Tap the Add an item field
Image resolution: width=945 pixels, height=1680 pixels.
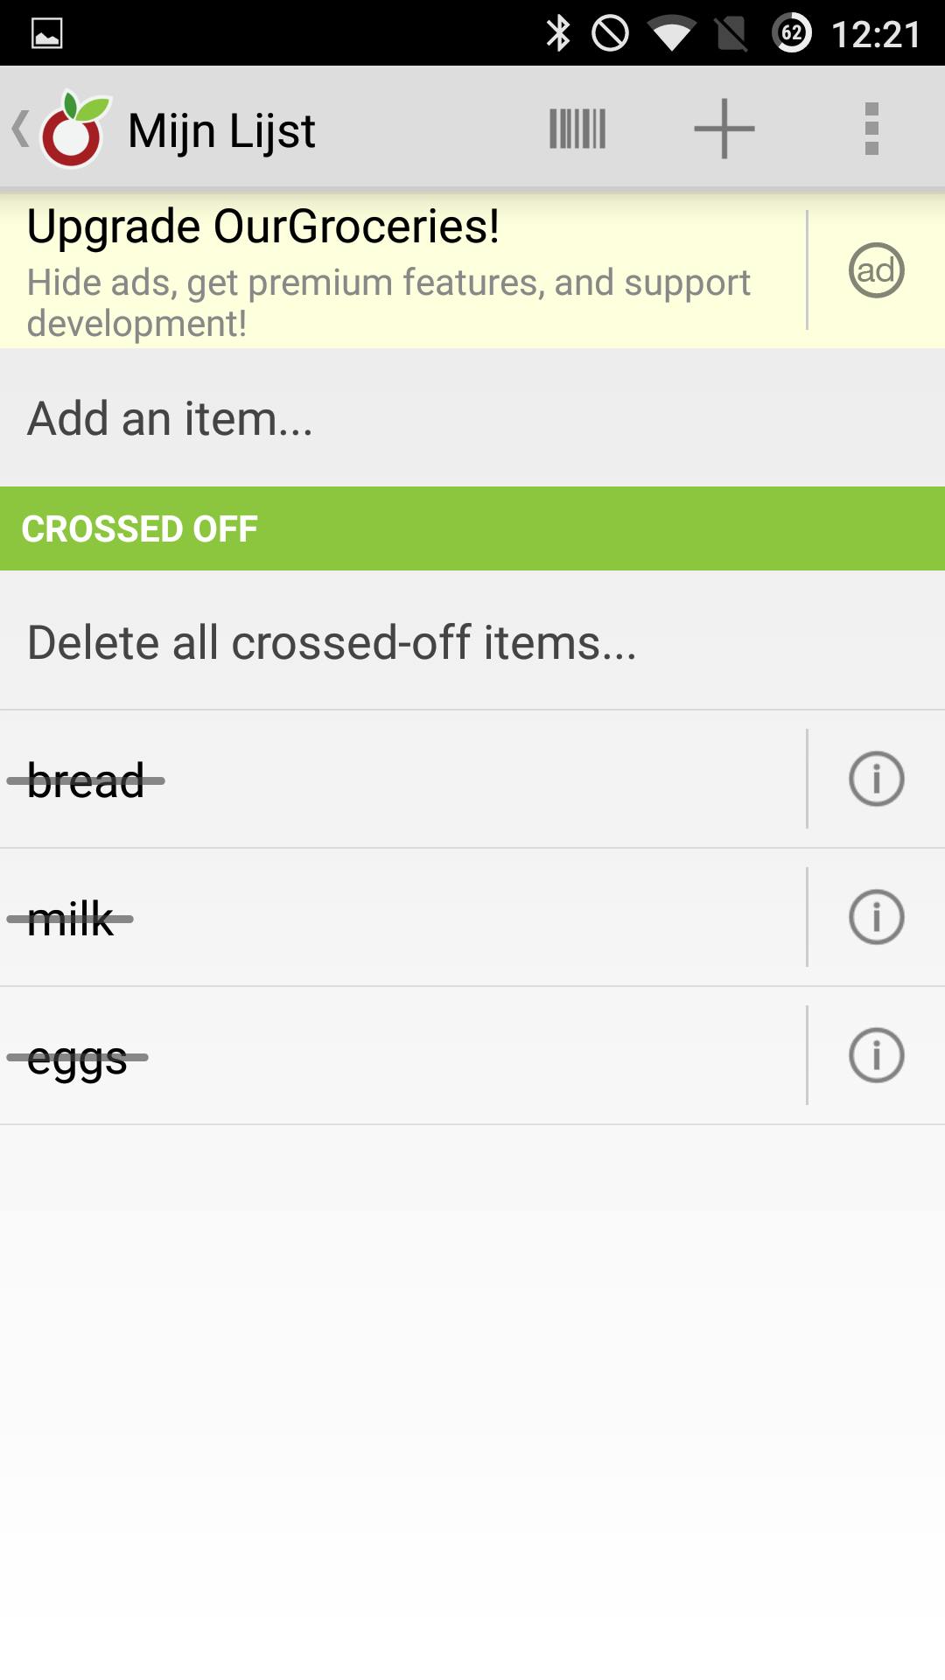point(171,418)
